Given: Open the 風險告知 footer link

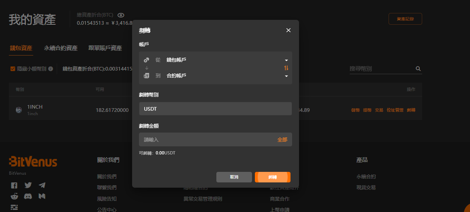Looking at the screenshot, I should [107, 199].
